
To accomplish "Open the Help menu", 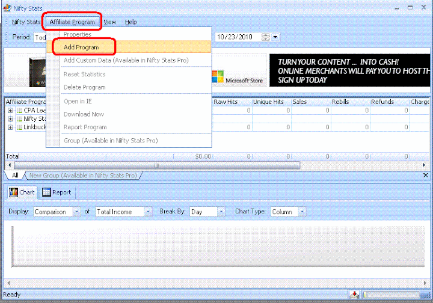I will pyautogui.click(x=131, y=22).
